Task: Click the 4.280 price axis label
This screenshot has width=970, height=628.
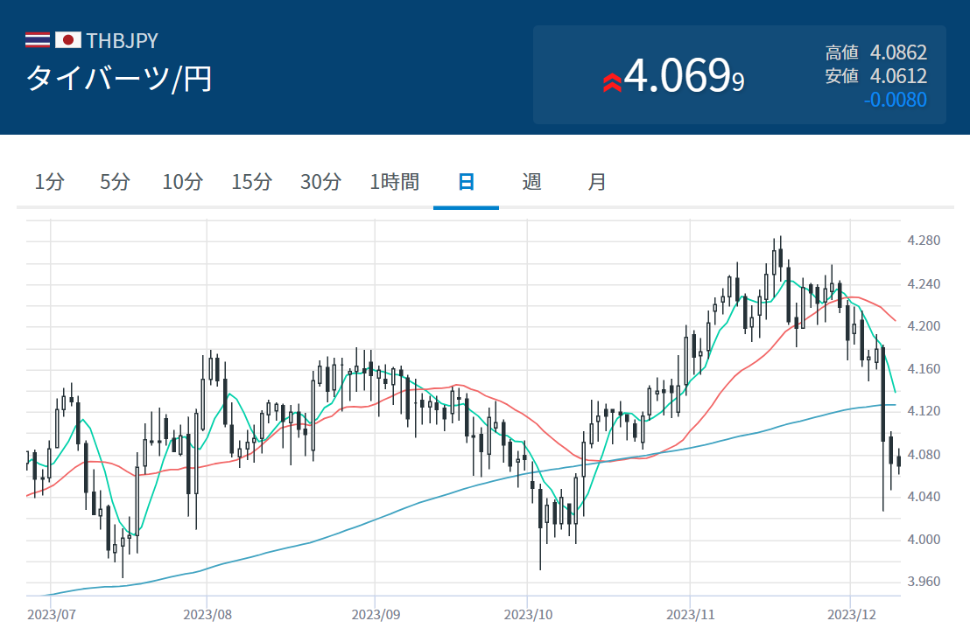Action: (x=924, y=241)
